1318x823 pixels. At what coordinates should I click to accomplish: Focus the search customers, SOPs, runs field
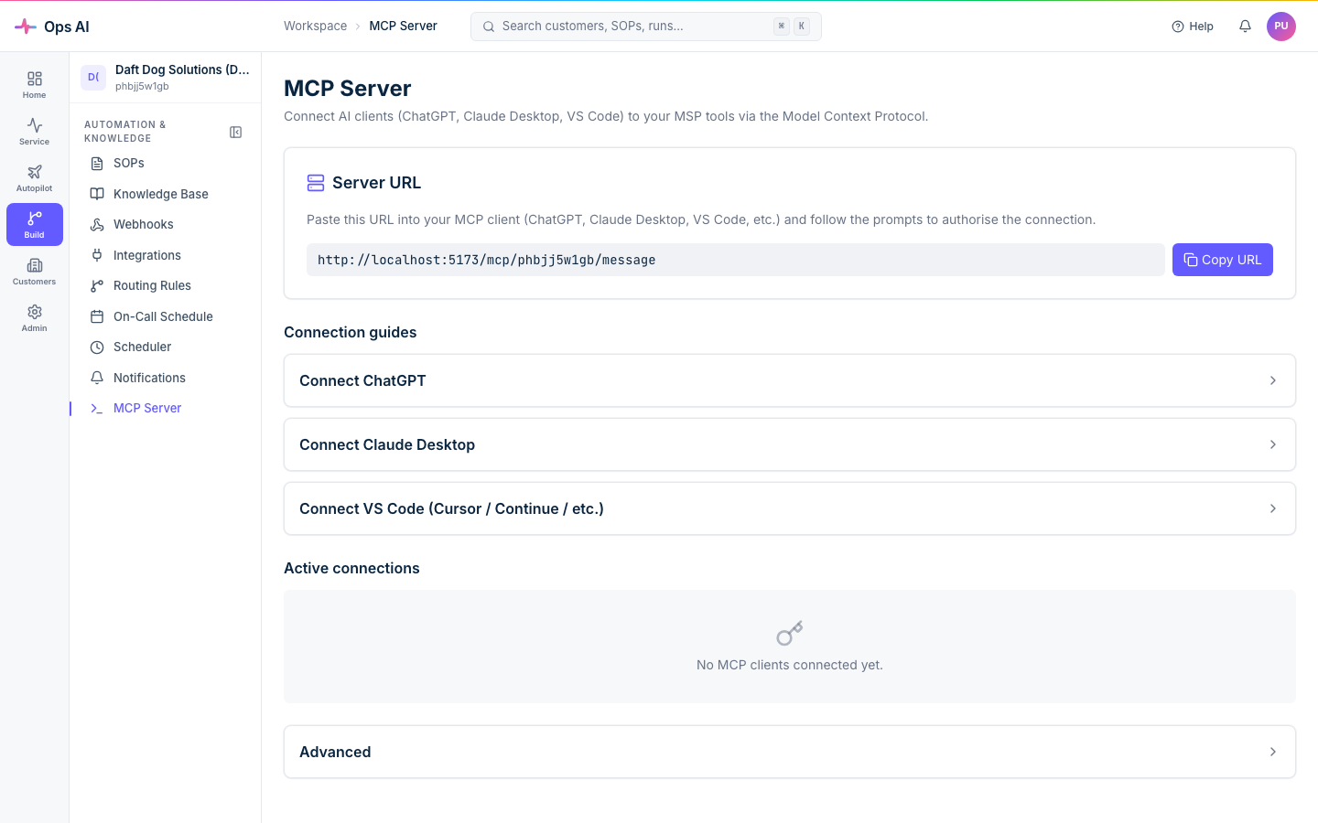pos(646,27)
